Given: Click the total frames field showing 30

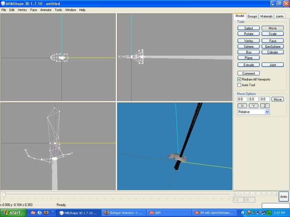Looking at the screenshot, I should point(250,200).
